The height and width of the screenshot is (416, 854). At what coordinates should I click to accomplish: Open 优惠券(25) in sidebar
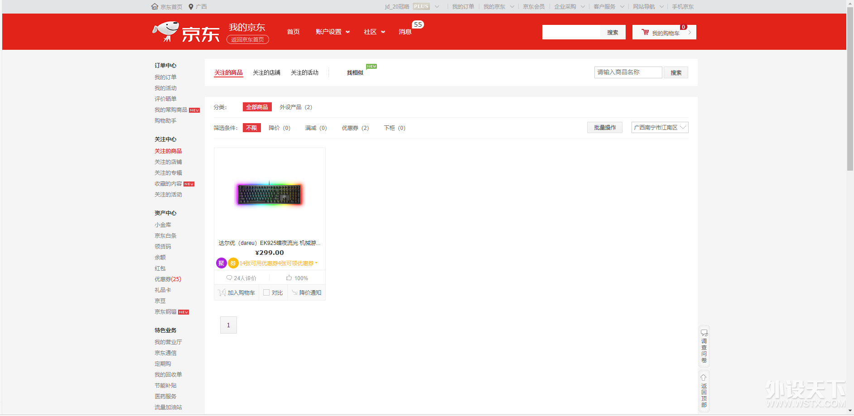(x=168, y=279)
